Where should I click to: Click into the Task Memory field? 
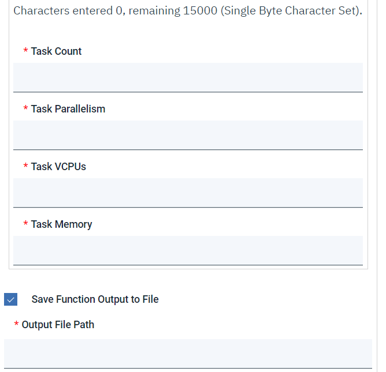(188, 250)
